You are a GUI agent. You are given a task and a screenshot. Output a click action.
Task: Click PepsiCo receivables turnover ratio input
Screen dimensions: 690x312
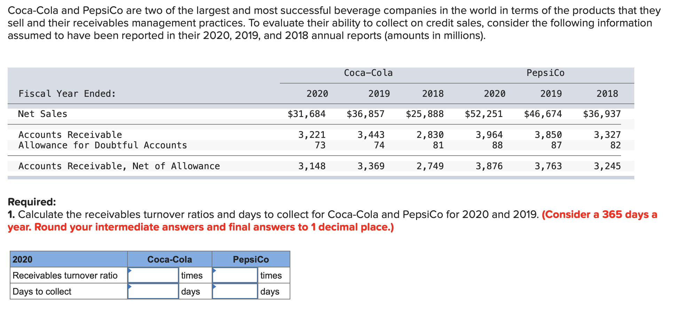[235, 275]
